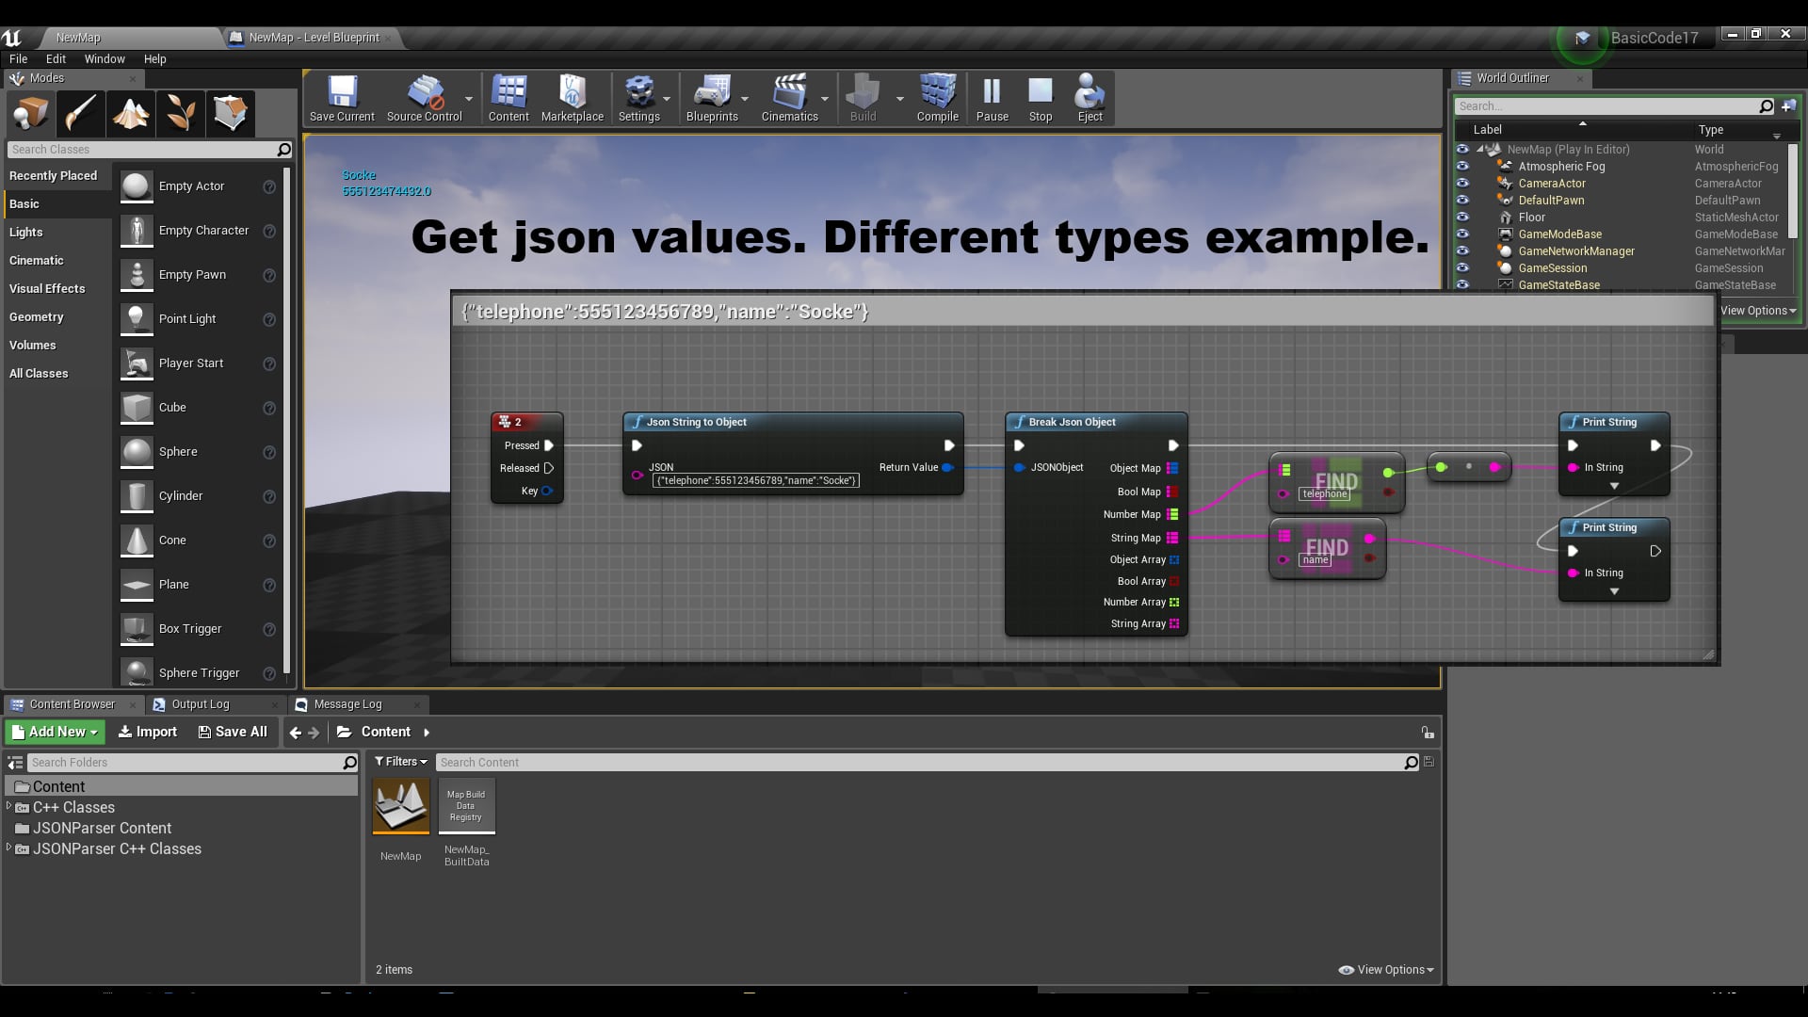The height and width of the screenshot is (1017, 1808).
Task: Select the Place mode icon
Action: coord(30,114)
